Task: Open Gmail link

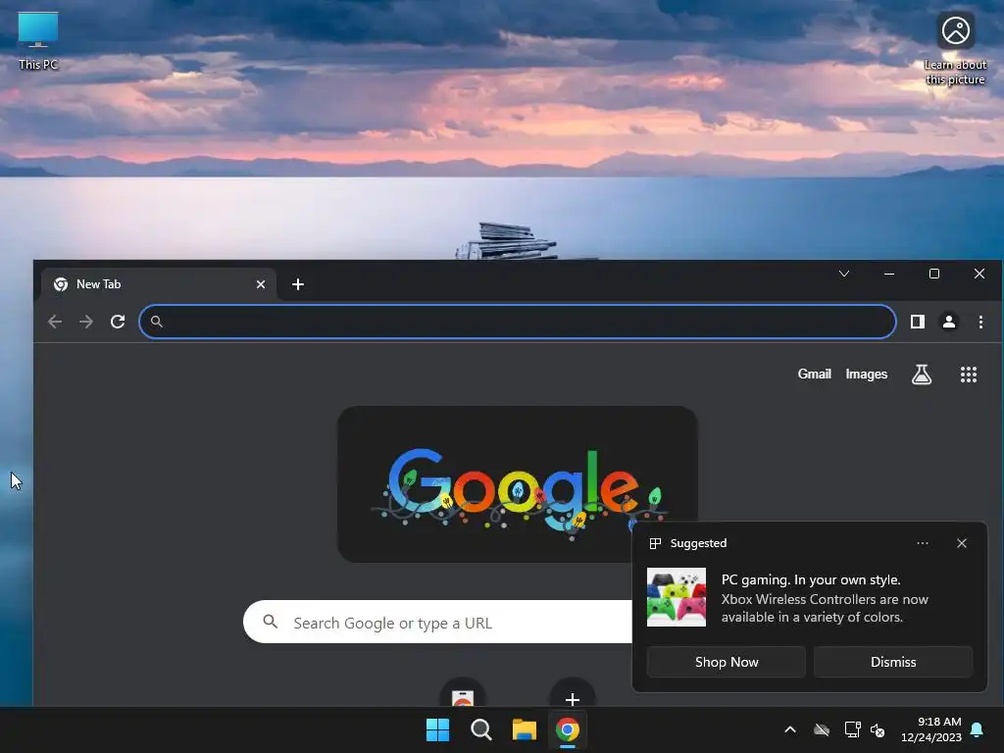Action: coord(814,374)
